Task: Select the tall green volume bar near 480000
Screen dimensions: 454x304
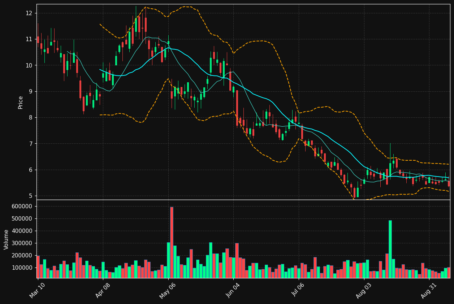Action: 390,249
